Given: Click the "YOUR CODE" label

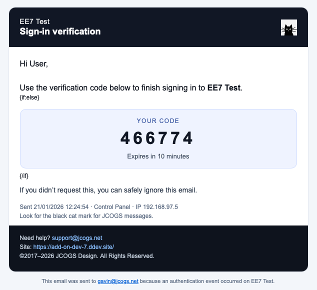Looking at the screenshot, I should [x=158, y=121].
